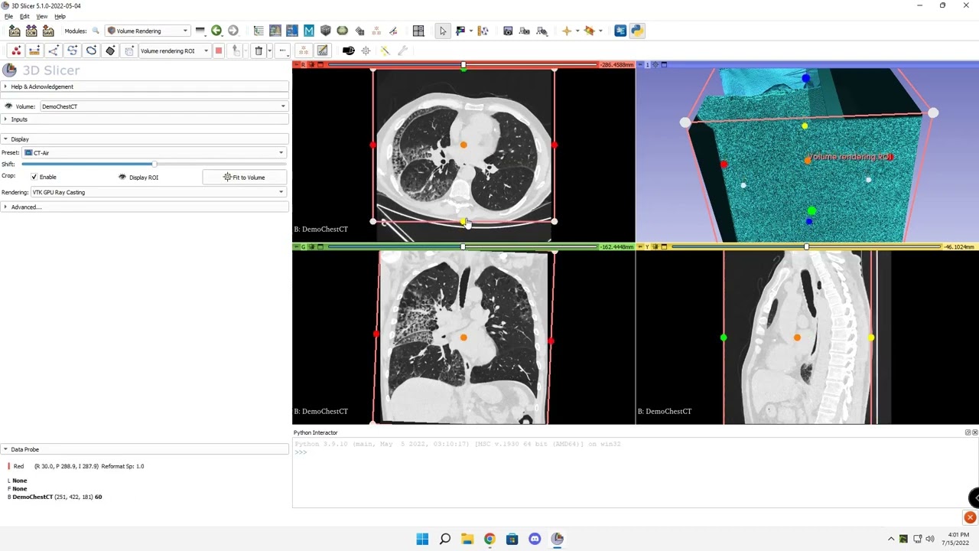Pin the Yellow slice view controller
The height and width of the screenshot is (551, 979).
[640, 246]
